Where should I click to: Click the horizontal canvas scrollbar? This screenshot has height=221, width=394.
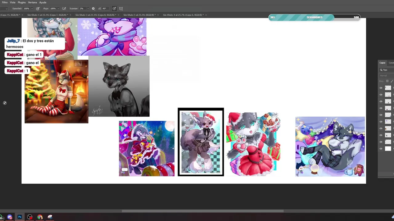click(x=203, y=211)
